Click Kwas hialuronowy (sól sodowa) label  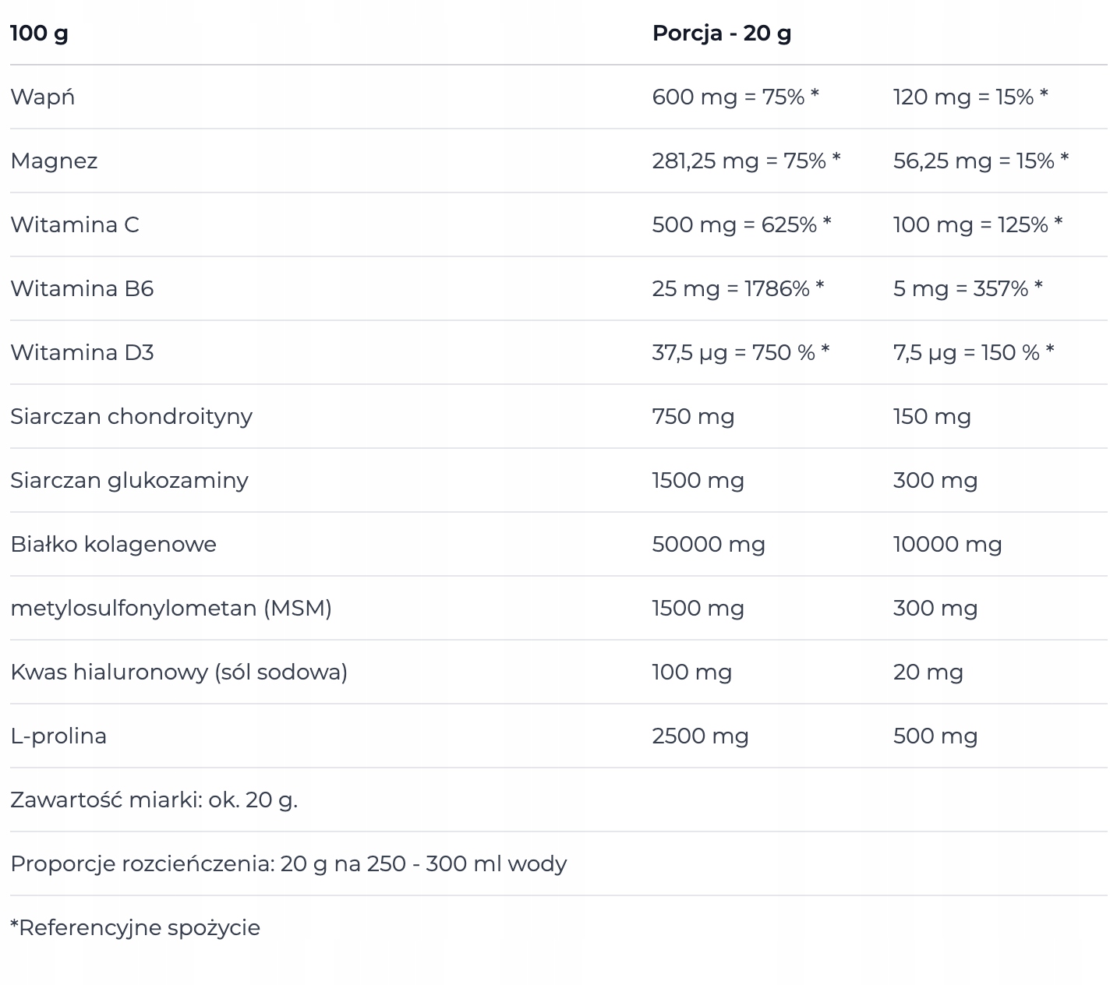click(179, 673)
